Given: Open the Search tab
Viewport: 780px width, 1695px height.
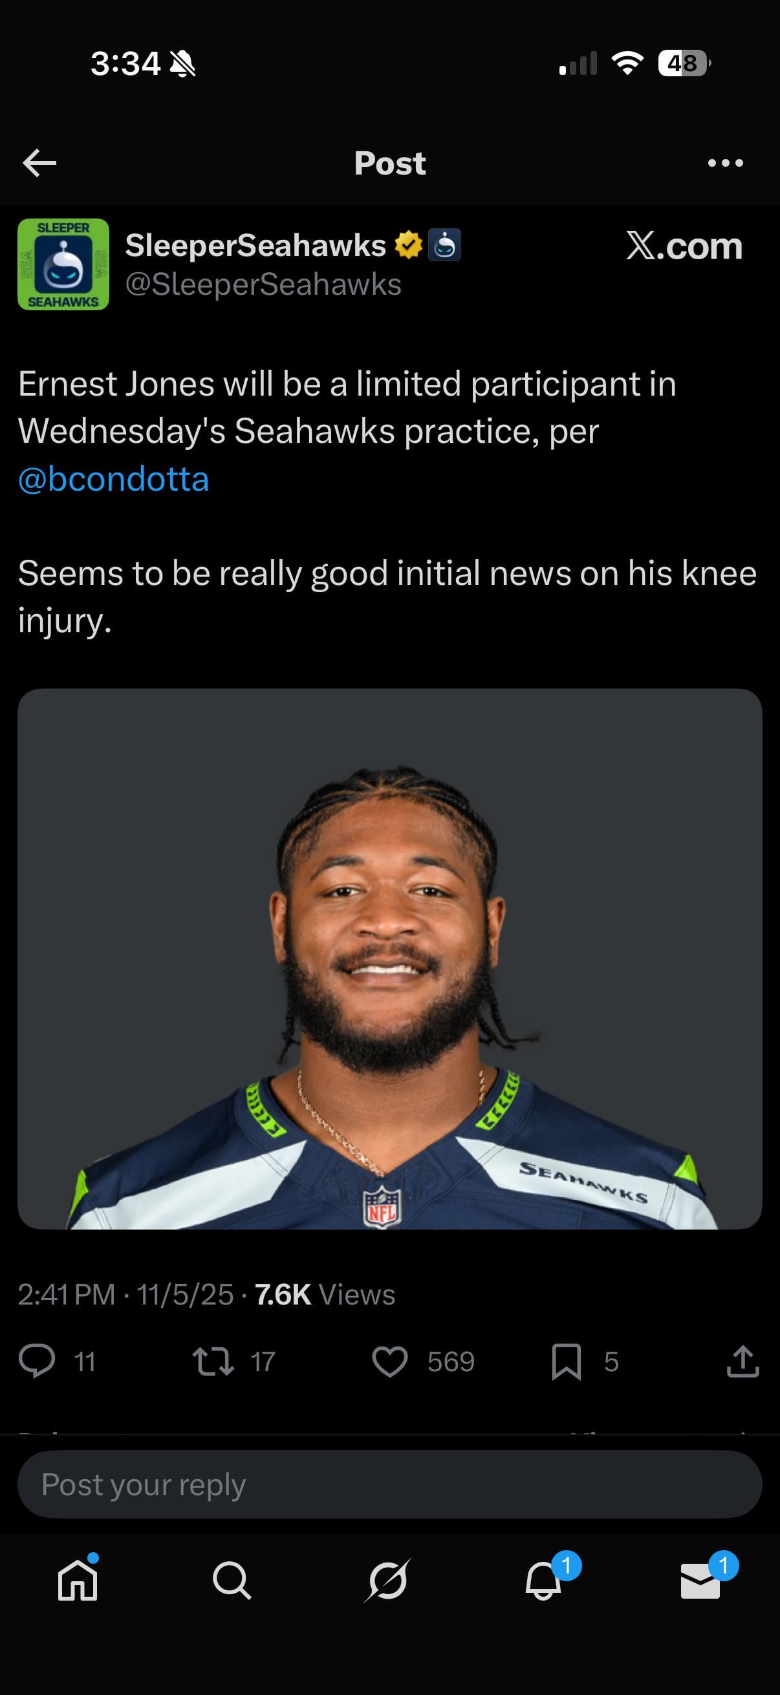Looking at the screenshot, I should tap(232, 1580).
